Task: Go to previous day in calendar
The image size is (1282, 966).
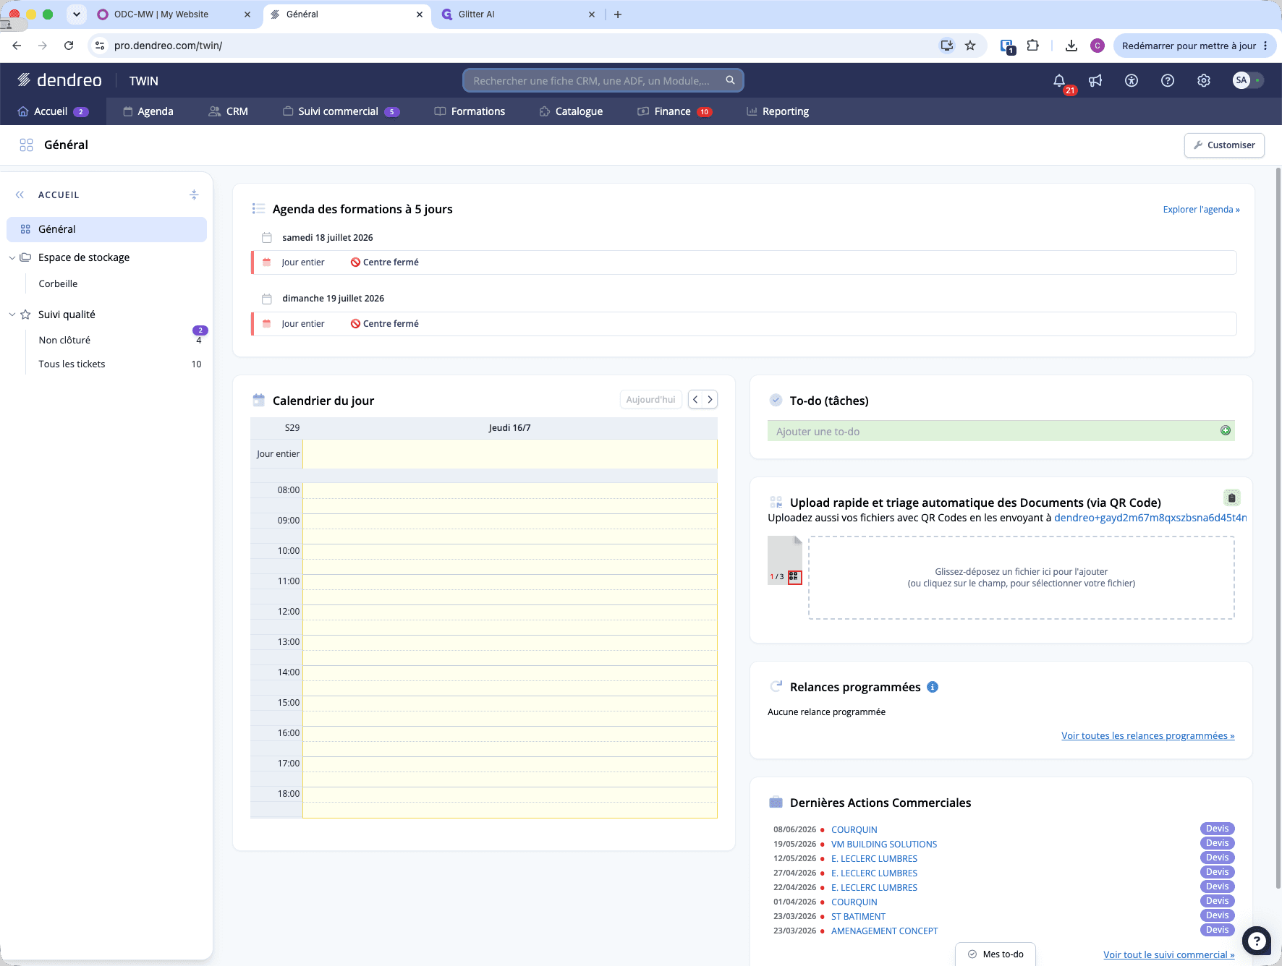Action: [x=695, y=399]
